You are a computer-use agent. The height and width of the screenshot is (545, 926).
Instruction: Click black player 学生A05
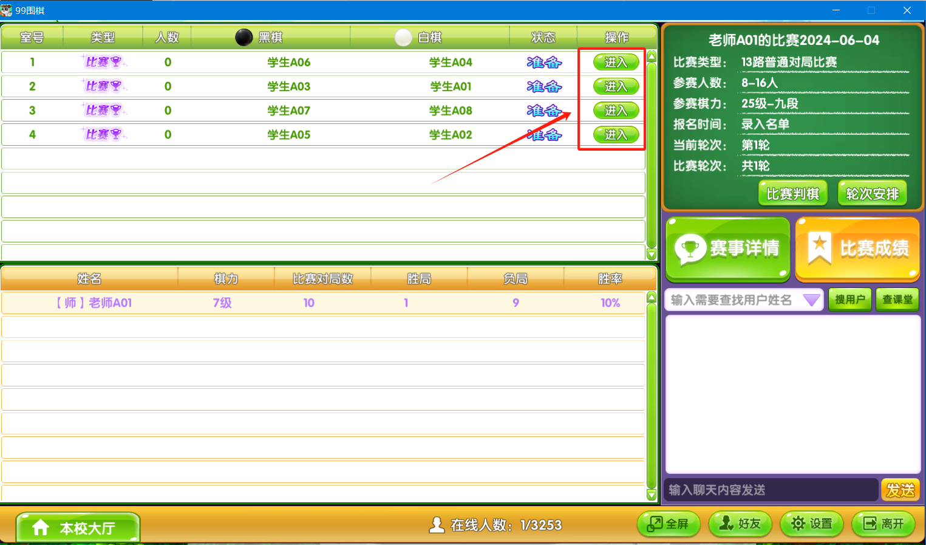point(289,134)
